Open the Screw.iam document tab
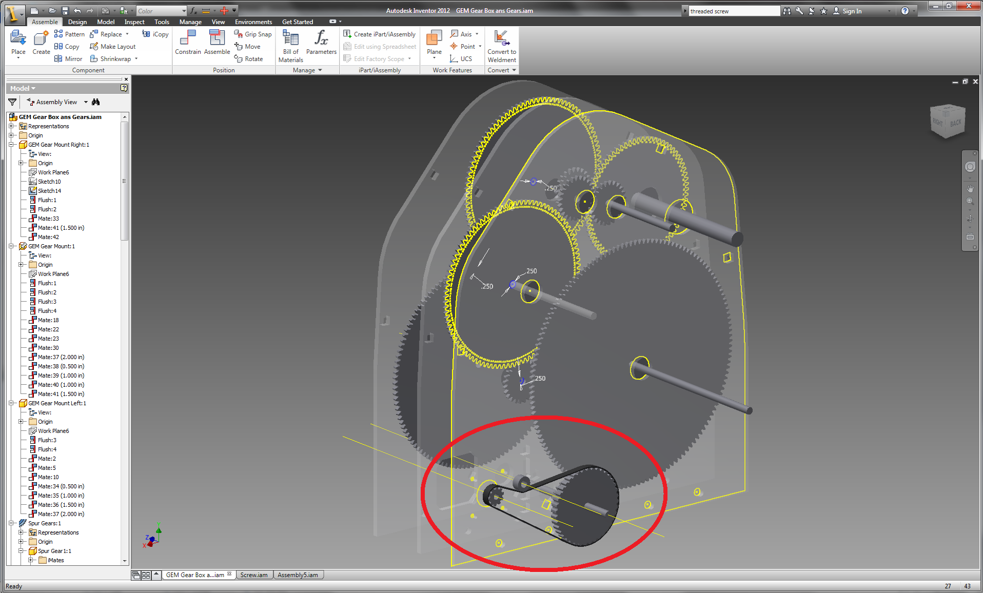 [253, 575]
